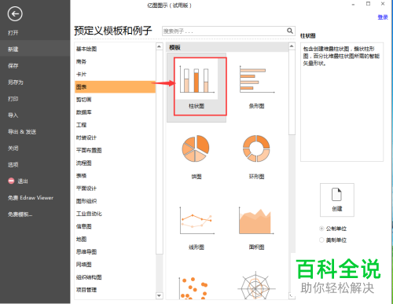The width and height of the screenshot is (393, 304).
Task: Select the 卡片 category
Action: coord(81,74)
